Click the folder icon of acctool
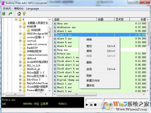 coord(24,41)
